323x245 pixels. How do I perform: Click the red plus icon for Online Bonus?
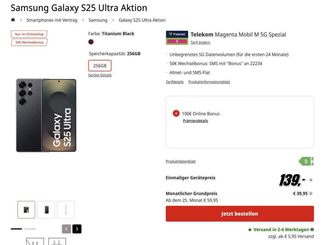point(176,114)
